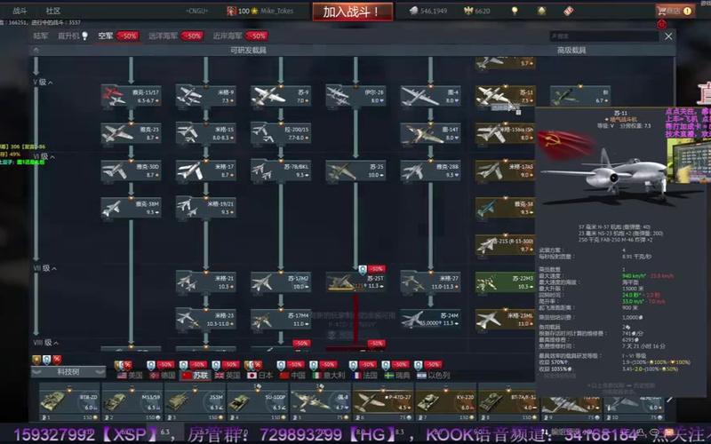Image resolution: width=711 pixels, height=444 pixels.
Task: Select the Yak-30D aircraft card
Action: (x=131, y=170)
